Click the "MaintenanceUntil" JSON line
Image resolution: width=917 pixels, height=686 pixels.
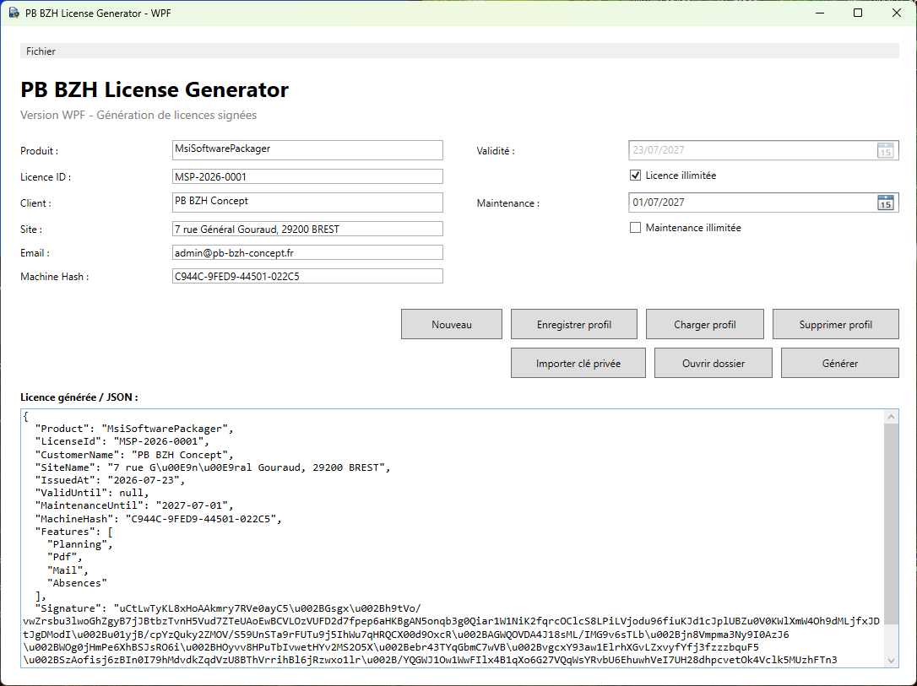pyautogui.click(x=134, y=505)
